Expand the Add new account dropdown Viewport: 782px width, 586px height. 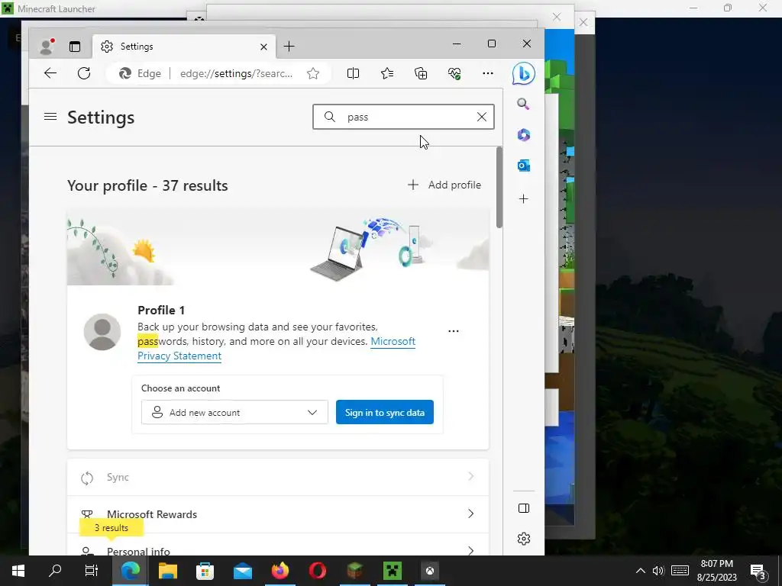[234, 412]
